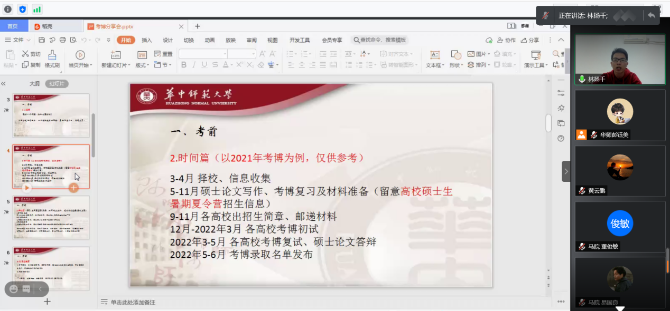Copy selection with the 复制 tool
The height and width of the screenshot is (311, 670).
[x=31, y=65]
